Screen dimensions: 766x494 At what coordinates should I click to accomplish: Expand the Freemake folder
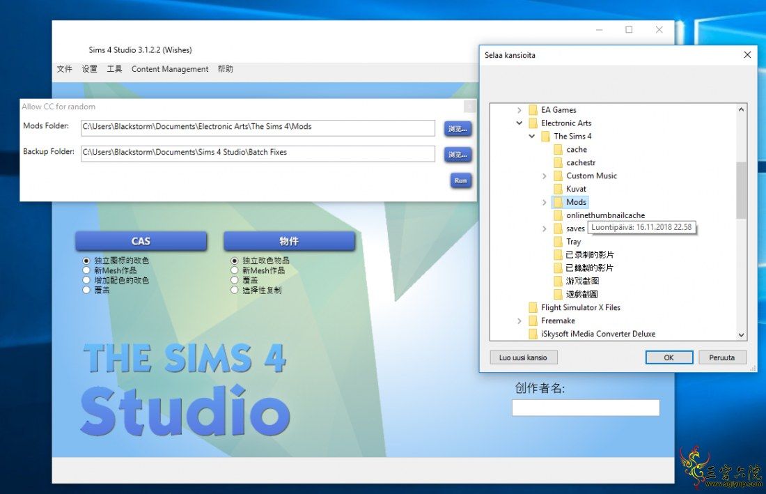(x=519, y=321)
